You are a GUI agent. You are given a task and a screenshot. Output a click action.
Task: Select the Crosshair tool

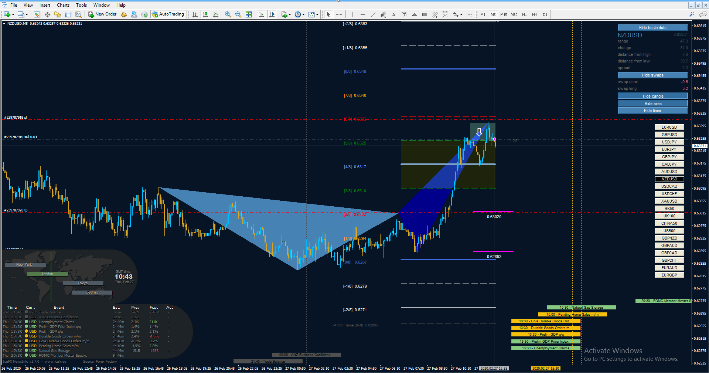pyautogui.click(x=339, y=14)
